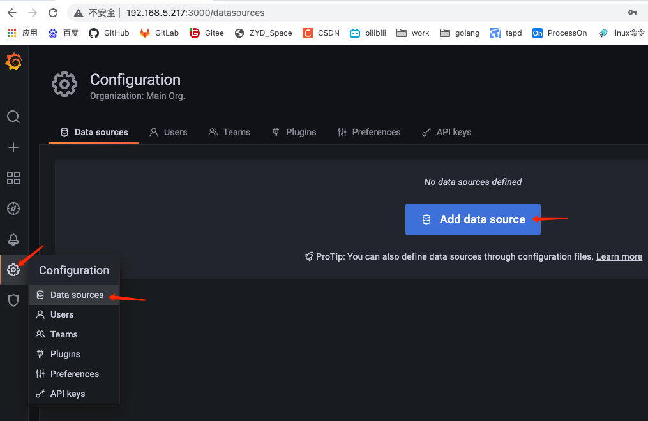Switch to the Teams tab

tap(229, 132)
